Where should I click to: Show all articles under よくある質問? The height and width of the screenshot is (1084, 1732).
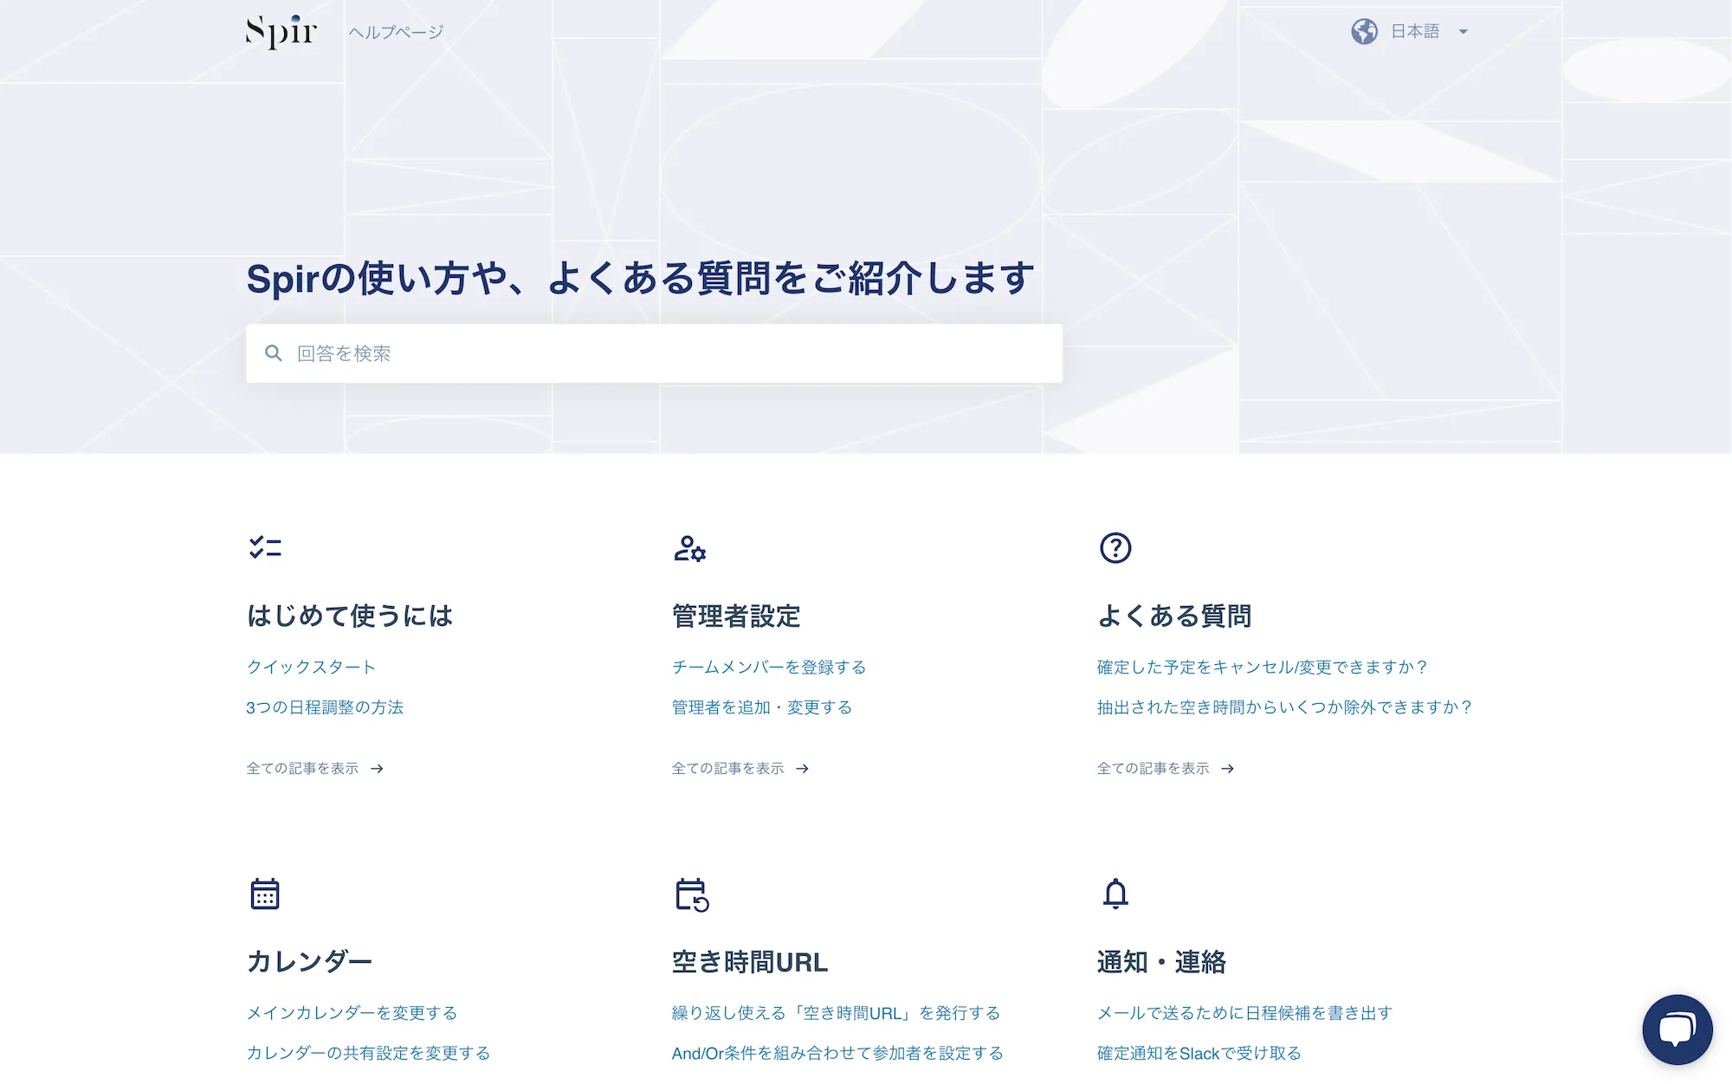click(x=1166, y=768)
